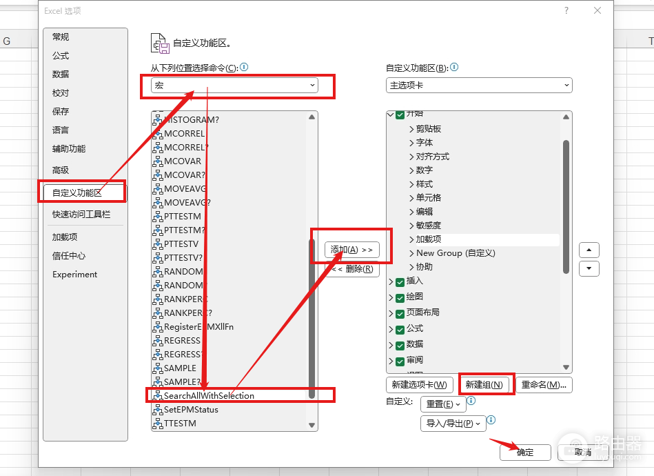Expand the 敏感度 group
This screenshot has height=476, width=654.
coord(411,226)
